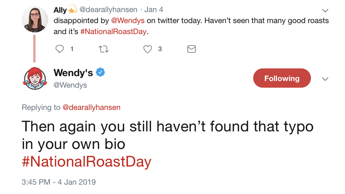The image size is (345, 194).
Task: Open Ally's profile picture
Action: tap(34, 19)
